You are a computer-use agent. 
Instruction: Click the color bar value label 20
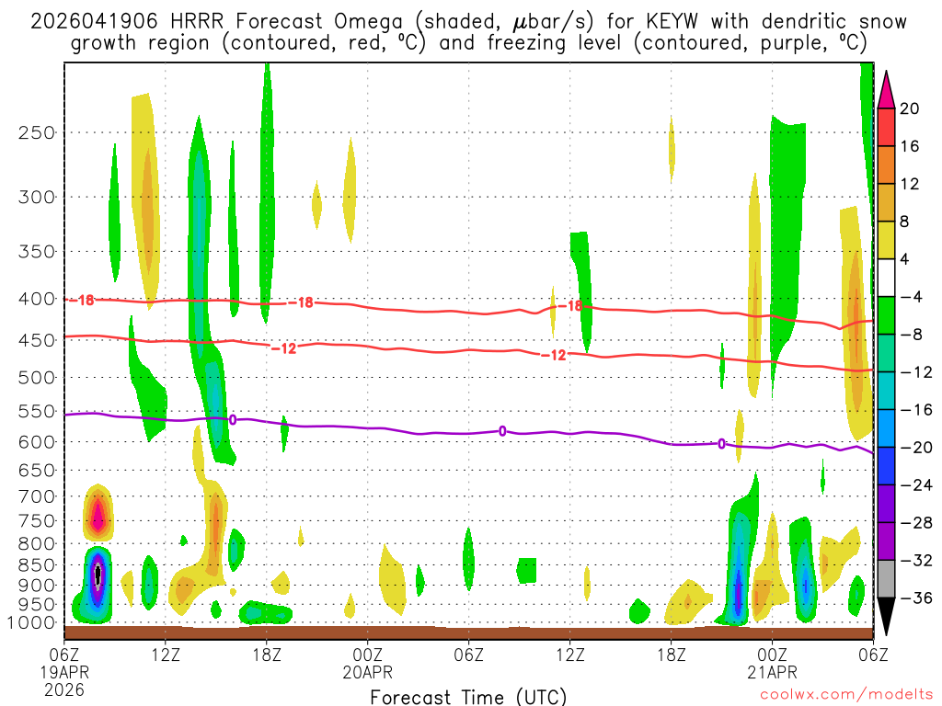tap(909, 108)
